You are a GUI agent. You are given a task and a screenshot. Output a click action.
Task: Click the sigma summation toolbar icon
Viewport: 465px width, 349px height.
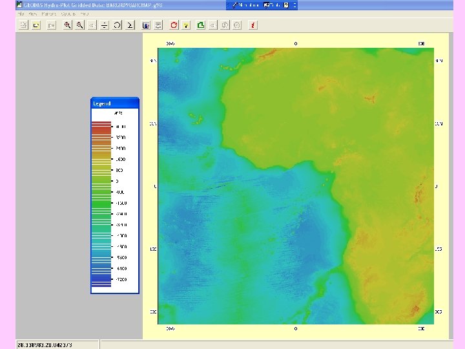(x=130, y=25)
